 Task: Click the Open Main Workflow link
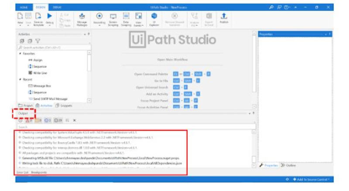pyautogui.click(x=172, y=60)
